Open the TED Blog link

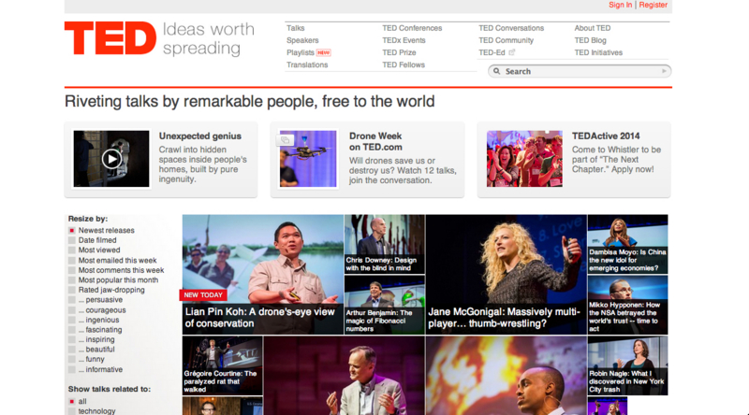591,40
